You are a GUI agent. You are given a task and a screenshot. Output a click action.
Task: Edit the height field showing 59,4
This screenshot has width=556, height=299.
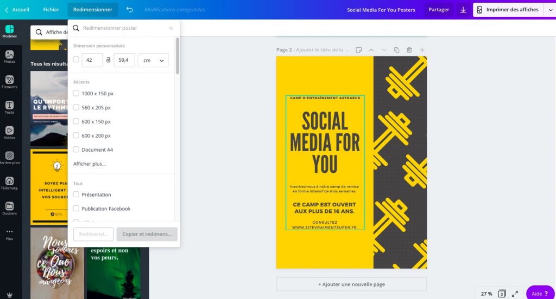[124, 60]
